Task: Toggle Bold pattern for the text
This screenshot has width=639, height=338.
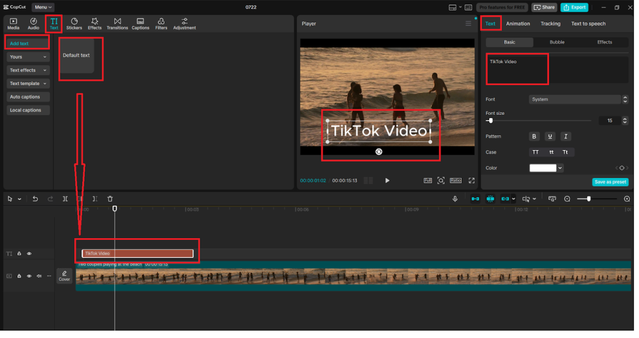Action: click(x=534, y=136)
